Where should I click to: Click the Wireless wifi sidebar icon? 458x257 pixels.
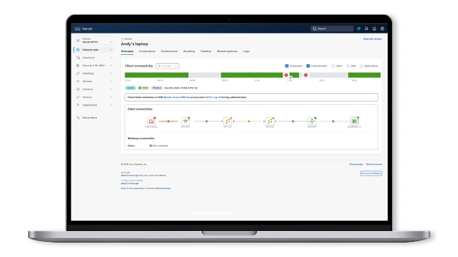click(x=78, y=81)
